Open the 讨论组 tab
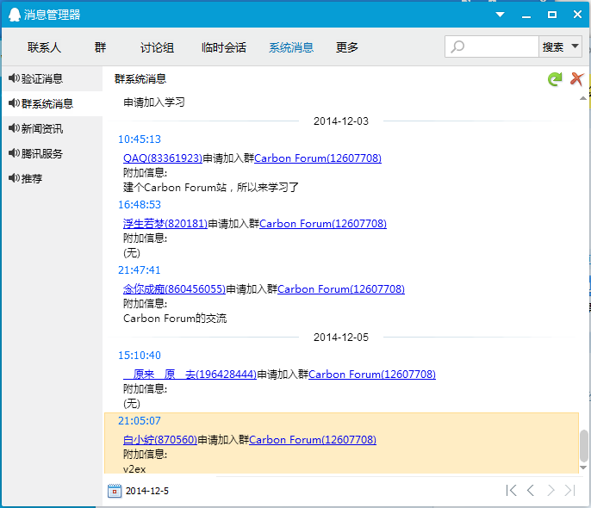Image resolution: width=591 pixels, height=508 pixels. [x=157, y=47]
